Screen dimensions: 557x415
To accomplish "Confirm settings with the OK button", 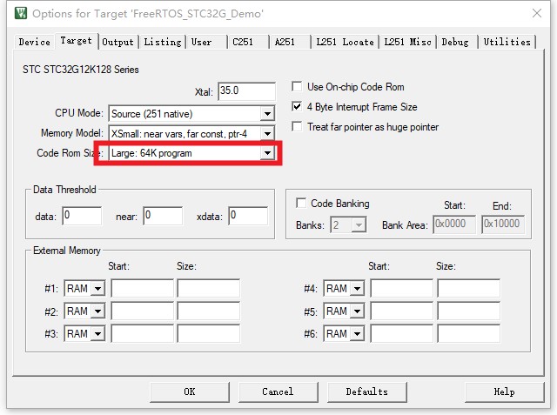I will (190, 392).
